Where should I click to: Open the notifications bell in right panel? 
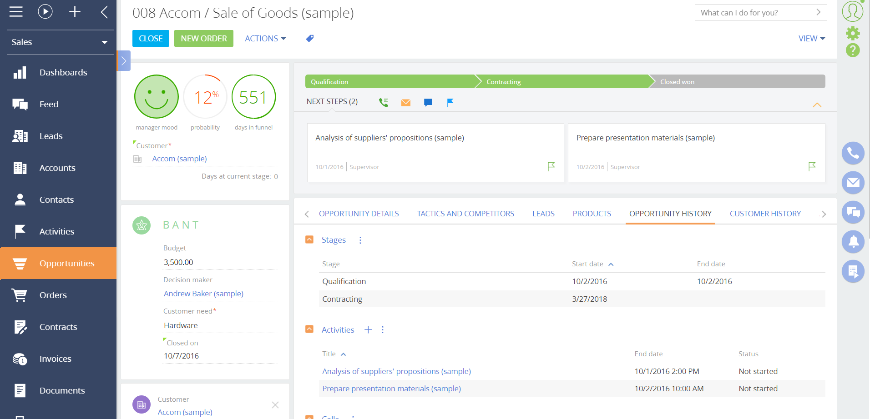(x=853, y=241)
